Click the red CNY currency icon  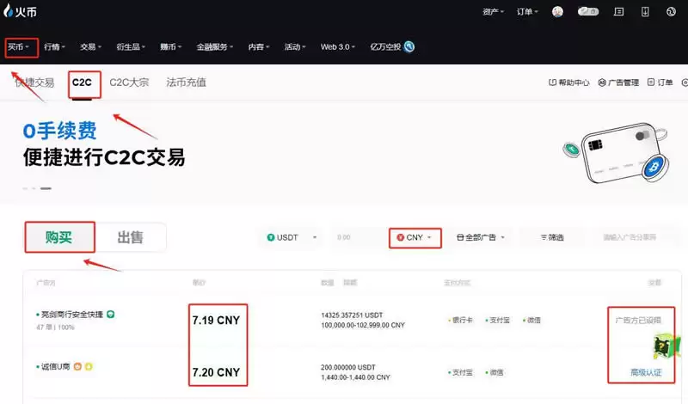click(400, 237)
